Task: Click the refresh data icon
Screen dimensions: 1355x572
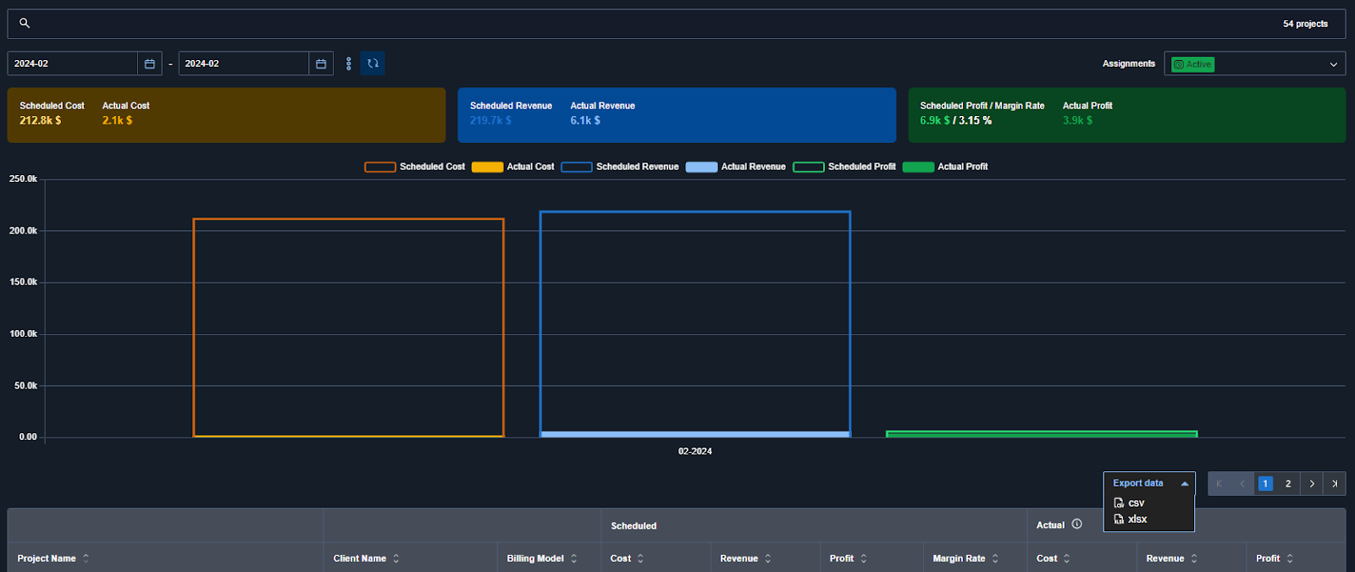Action: click(373, 63)
